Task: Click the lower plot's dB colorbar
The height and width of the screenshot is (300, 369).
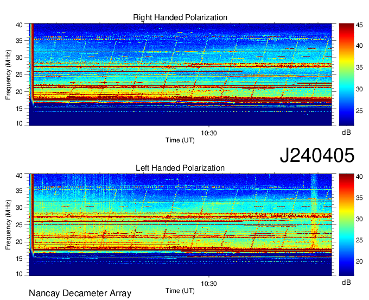Action: pos(346,225)
